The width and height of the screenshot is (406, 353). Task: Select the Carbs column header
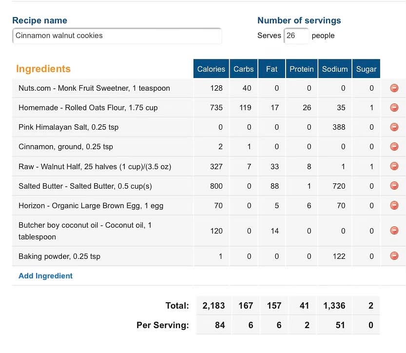[243, 69]
